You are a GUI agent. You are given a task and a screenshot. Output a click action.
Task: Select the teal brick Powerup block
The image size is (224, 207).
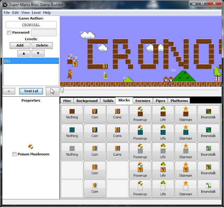pos(140,133)
